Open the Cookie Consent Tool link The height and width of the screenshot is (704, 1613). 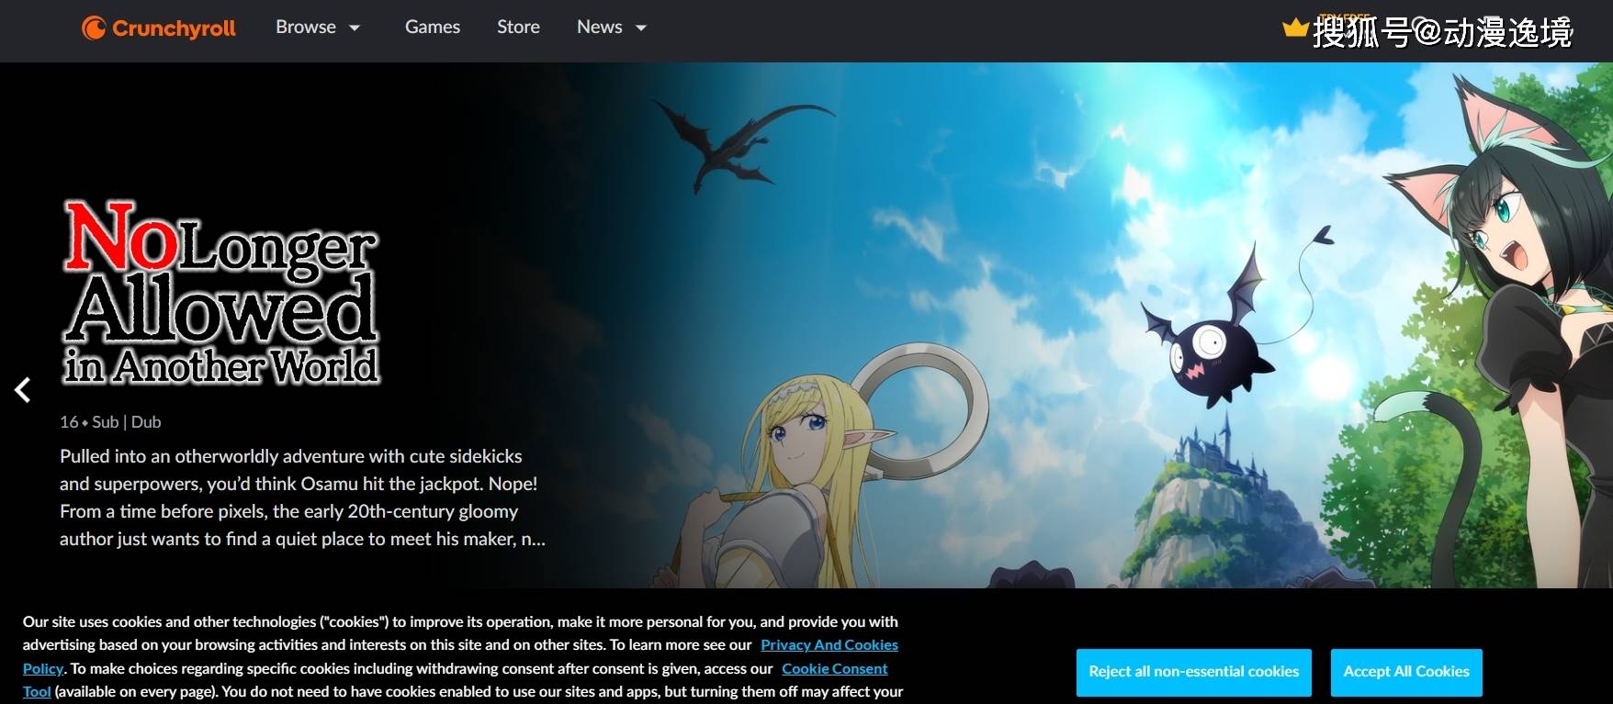point(835,669)
